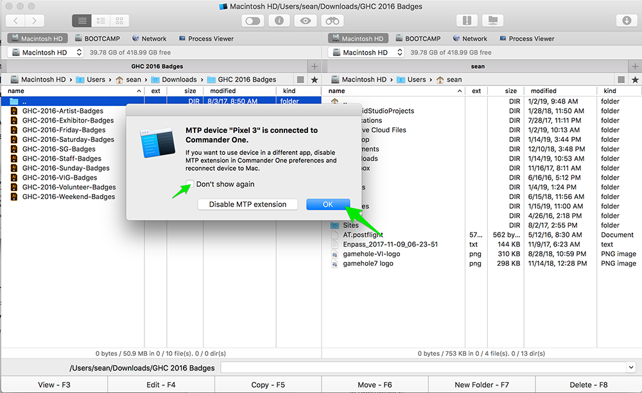Switch to icon grid view mode
This screenshot has width=642, height=393.
(x=119, y=21)
